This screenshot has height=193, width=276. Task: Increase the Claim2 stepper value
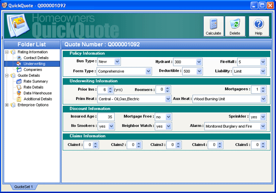139,144
